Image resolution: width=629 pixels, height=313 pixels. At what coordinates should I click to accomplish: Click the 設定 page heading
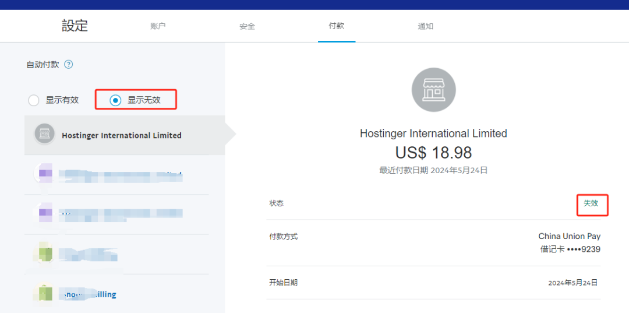(75, 26)
